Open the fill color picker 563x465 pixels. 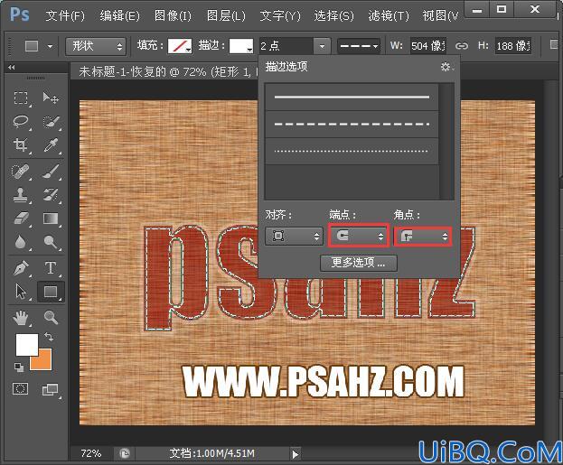(x=180, y=46)
